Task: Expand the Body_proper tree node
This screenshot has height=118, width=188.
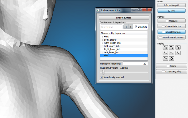Action: click(103, 40)
